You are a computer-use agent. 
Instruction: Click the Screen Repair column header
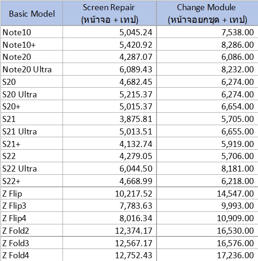110,13
